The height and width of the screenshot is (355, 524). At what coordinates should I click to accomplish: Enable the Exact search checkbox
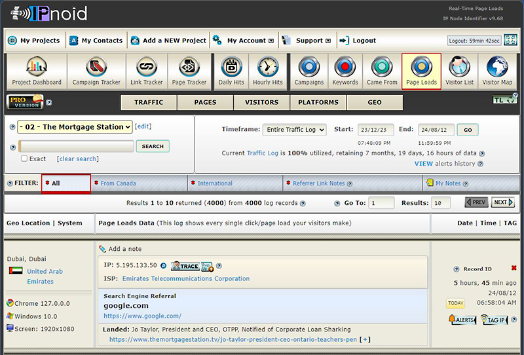(x=24, y=159)
